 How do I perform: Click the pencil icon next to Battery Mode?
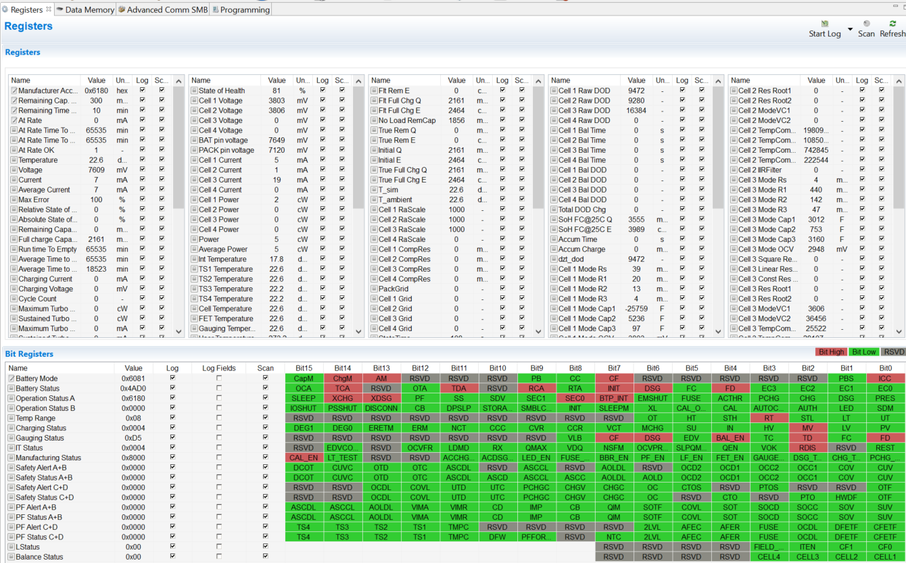pyautogui.click(x=11, y=378)
